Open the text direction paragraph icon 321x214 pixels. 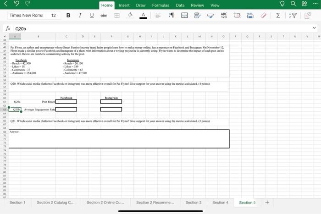click(171, 15)
